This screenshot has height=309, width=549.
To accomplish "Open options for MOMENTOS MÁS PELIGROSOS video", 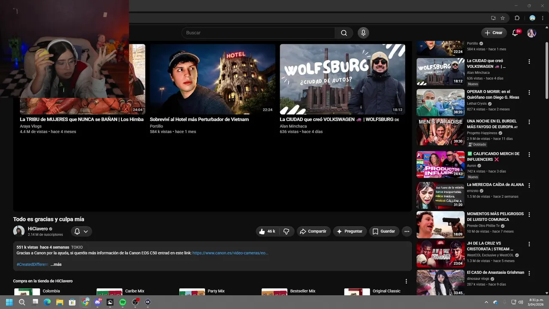I will (529, 215).
